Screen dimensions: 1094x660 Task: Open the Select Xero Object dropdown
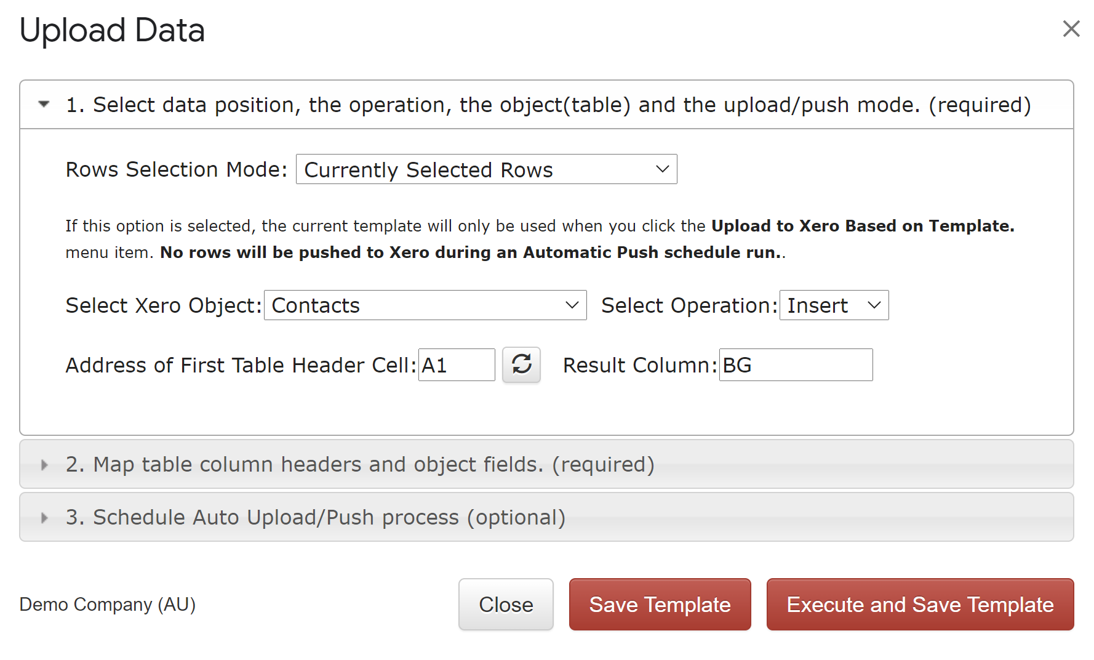click(x=425, y=305)
